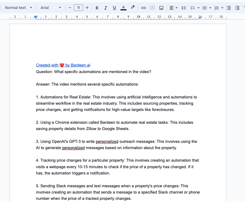The height and width of the screenshot is (202, 245).
Task: Click the checklist icon
Action: coord(193,8)
